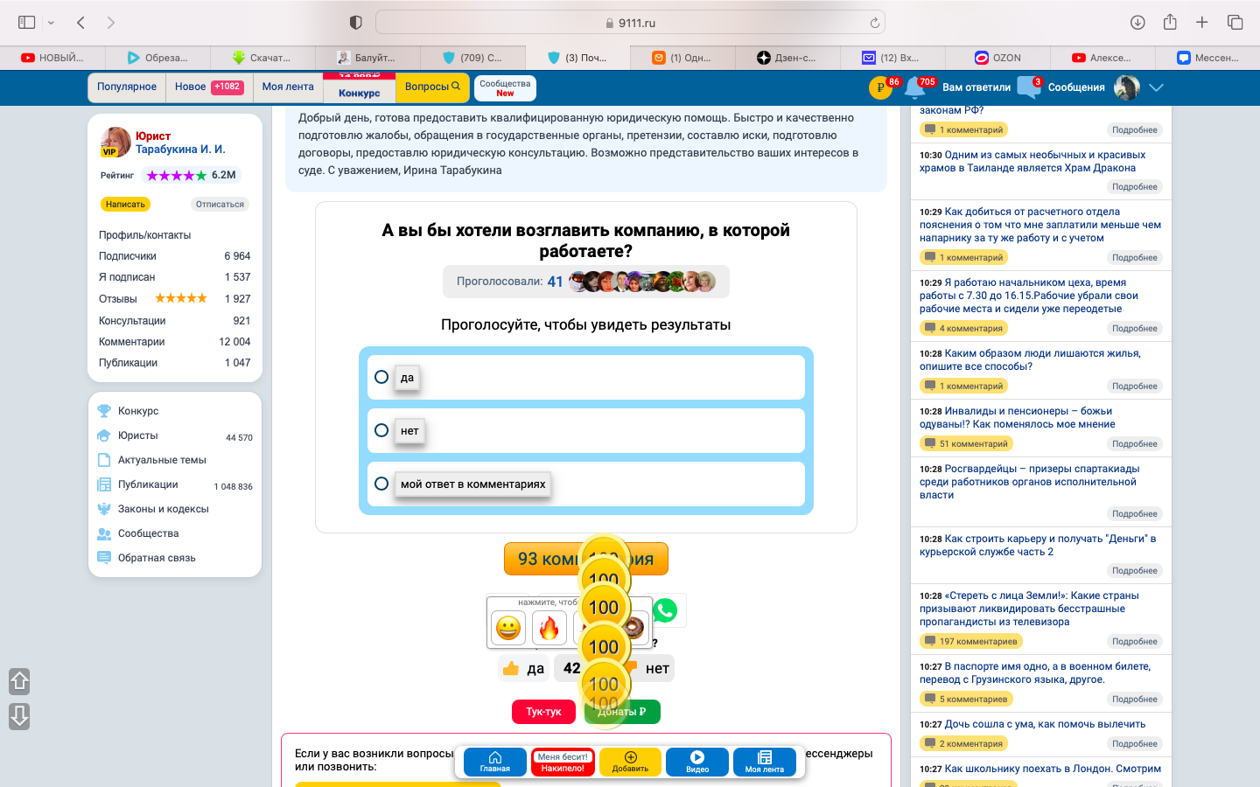Select the 'нет' poll option
1260x787 pixels.
[381, 430]
